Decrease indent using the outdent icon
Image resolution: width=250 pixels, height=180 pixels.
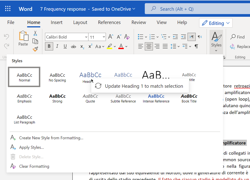tap(175, 37)
